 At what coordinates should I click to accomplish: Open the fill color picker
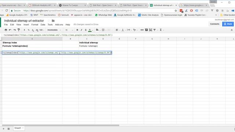pos(97,30)
